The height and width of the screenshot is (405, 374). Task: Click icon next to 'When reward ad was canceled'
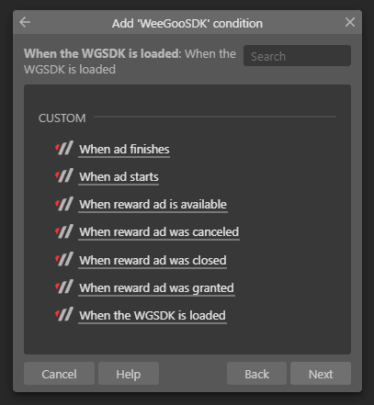pyautogui.click(x=64, y=231)
